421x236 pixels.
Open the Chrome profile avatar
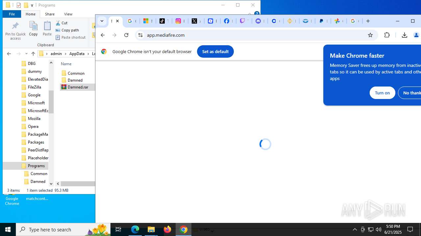[x=416, y=35]
